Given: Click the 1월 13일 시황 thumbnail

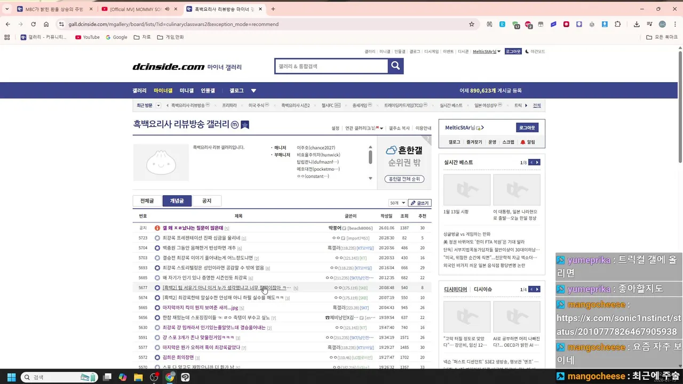Looking at the screenshot, I should 466,190.
